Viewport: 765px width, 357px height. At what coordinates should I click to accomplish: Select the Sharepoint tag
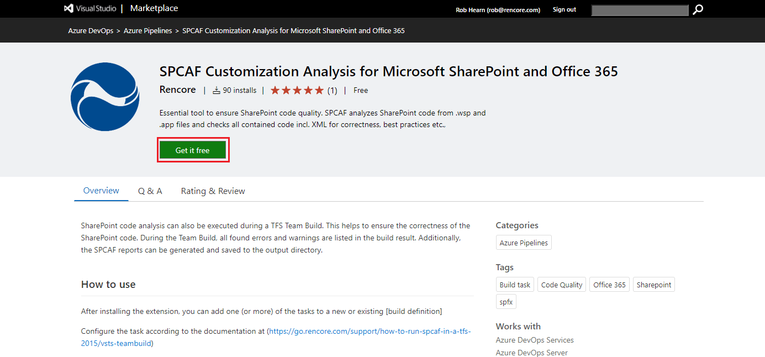(x=654, y=285)
